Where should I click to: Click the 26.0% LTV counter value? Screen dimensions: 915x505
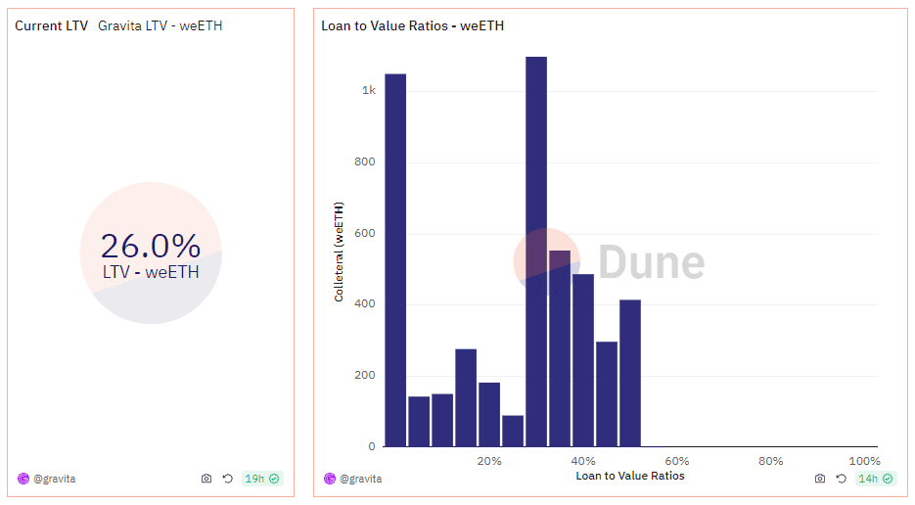pyautogui.click(x=151, y=245)
